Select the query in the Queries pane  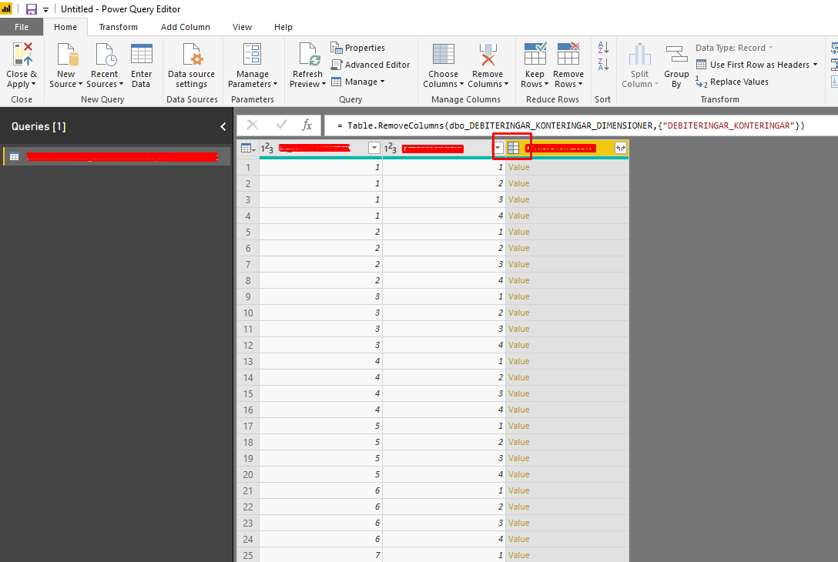(x=117, y=156)
